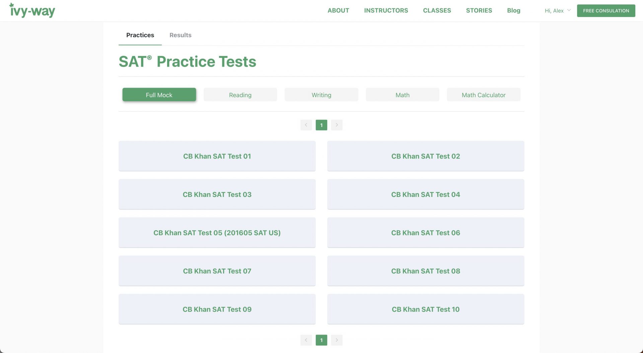Open the INSTRUCTORS menu item
643x353 pixels.
pos(386,10)
